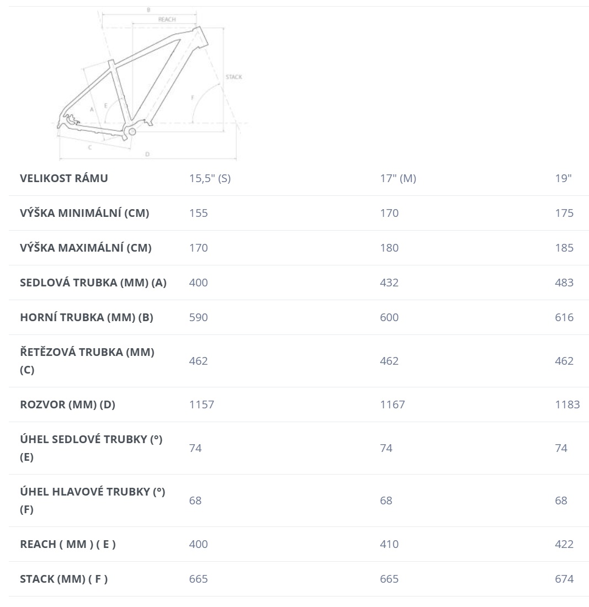589x607 pixels.
Task: Click the 432 seat tube value
Action: pos(389,283)
